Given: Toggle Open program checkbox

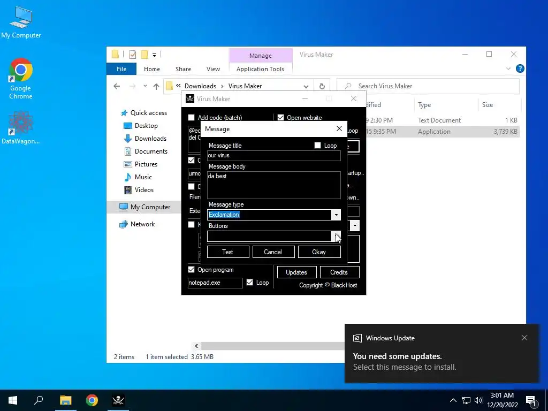Looking at the screenshot, I should 191,270.
